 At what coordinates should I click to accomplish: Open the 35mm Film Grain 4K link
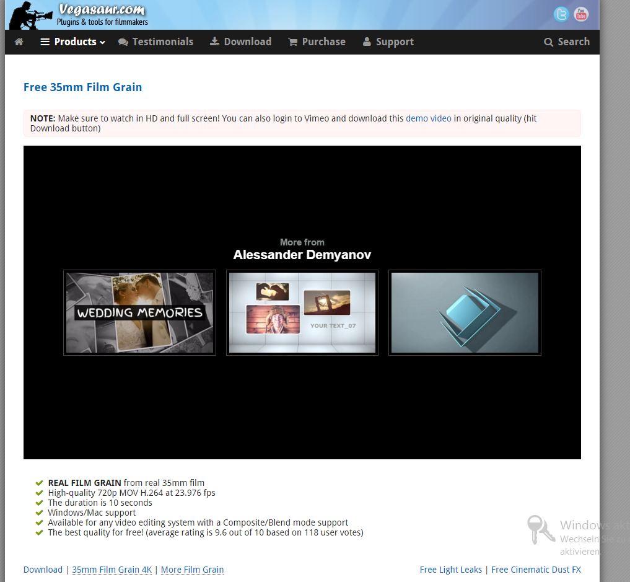(x=112, y=570)
